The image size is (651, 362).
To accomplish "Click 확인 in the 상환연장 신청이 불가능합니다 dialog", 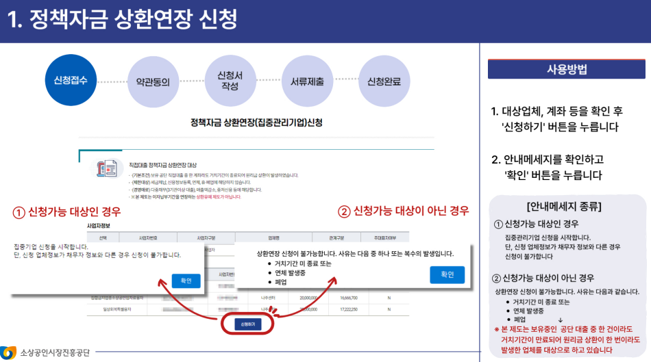I will coord(447,274).
